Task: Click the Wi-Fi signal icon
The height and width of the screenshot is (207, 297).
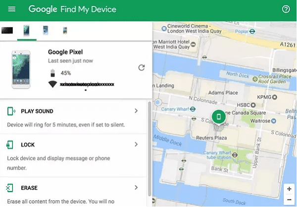Action: (x=52, y=84)
